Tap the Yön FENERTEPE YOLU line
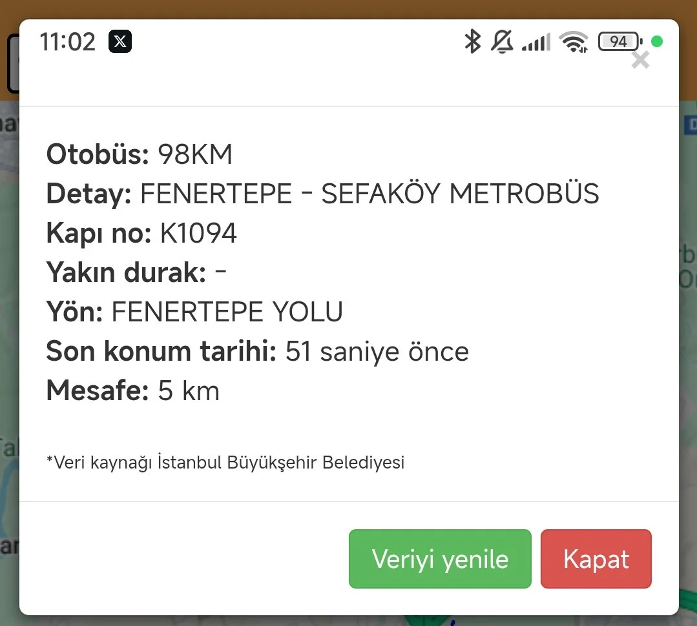The image size is (697, 626). (x=194, y=312)
